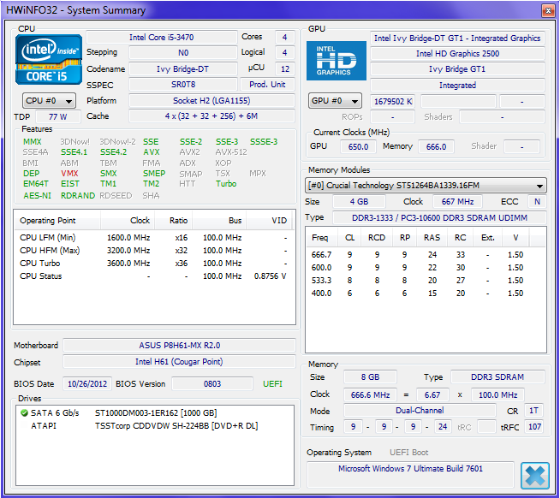The height and width of the screenshot is (498, 560).
Task: Click the RAS column header
Action: pyautogui.click(x=432, y=238)
